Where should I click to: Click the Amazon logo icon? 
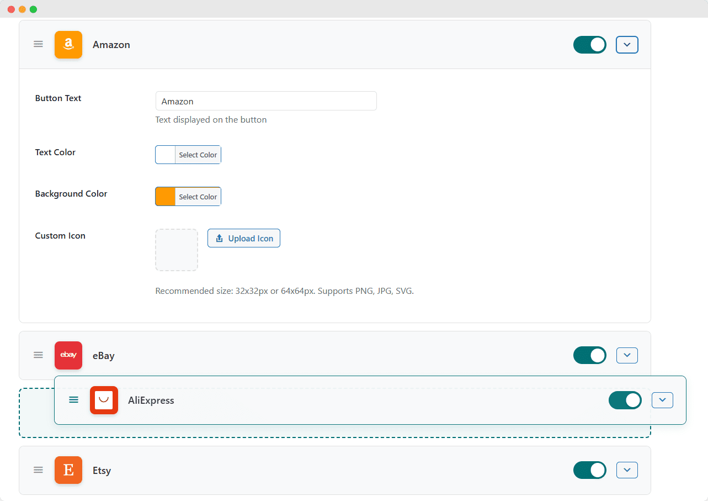point(68,44)
